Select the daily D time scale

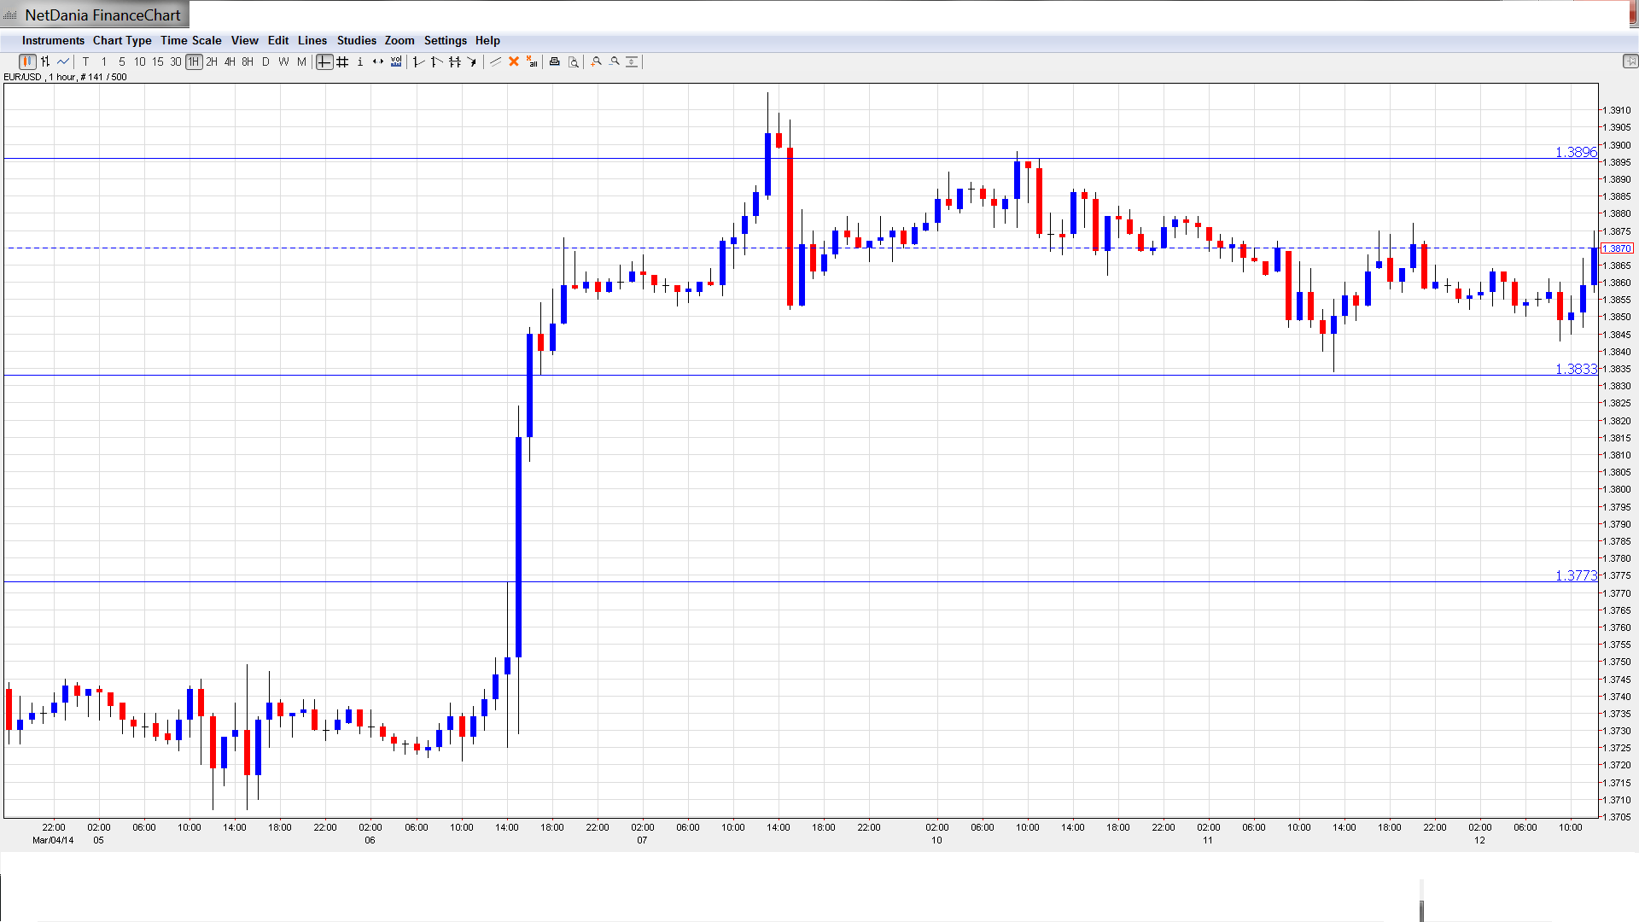(265, 61)
